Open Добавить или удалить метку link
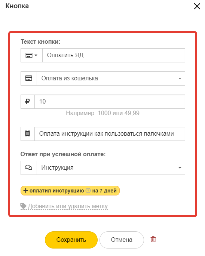 tap(68, 206)
